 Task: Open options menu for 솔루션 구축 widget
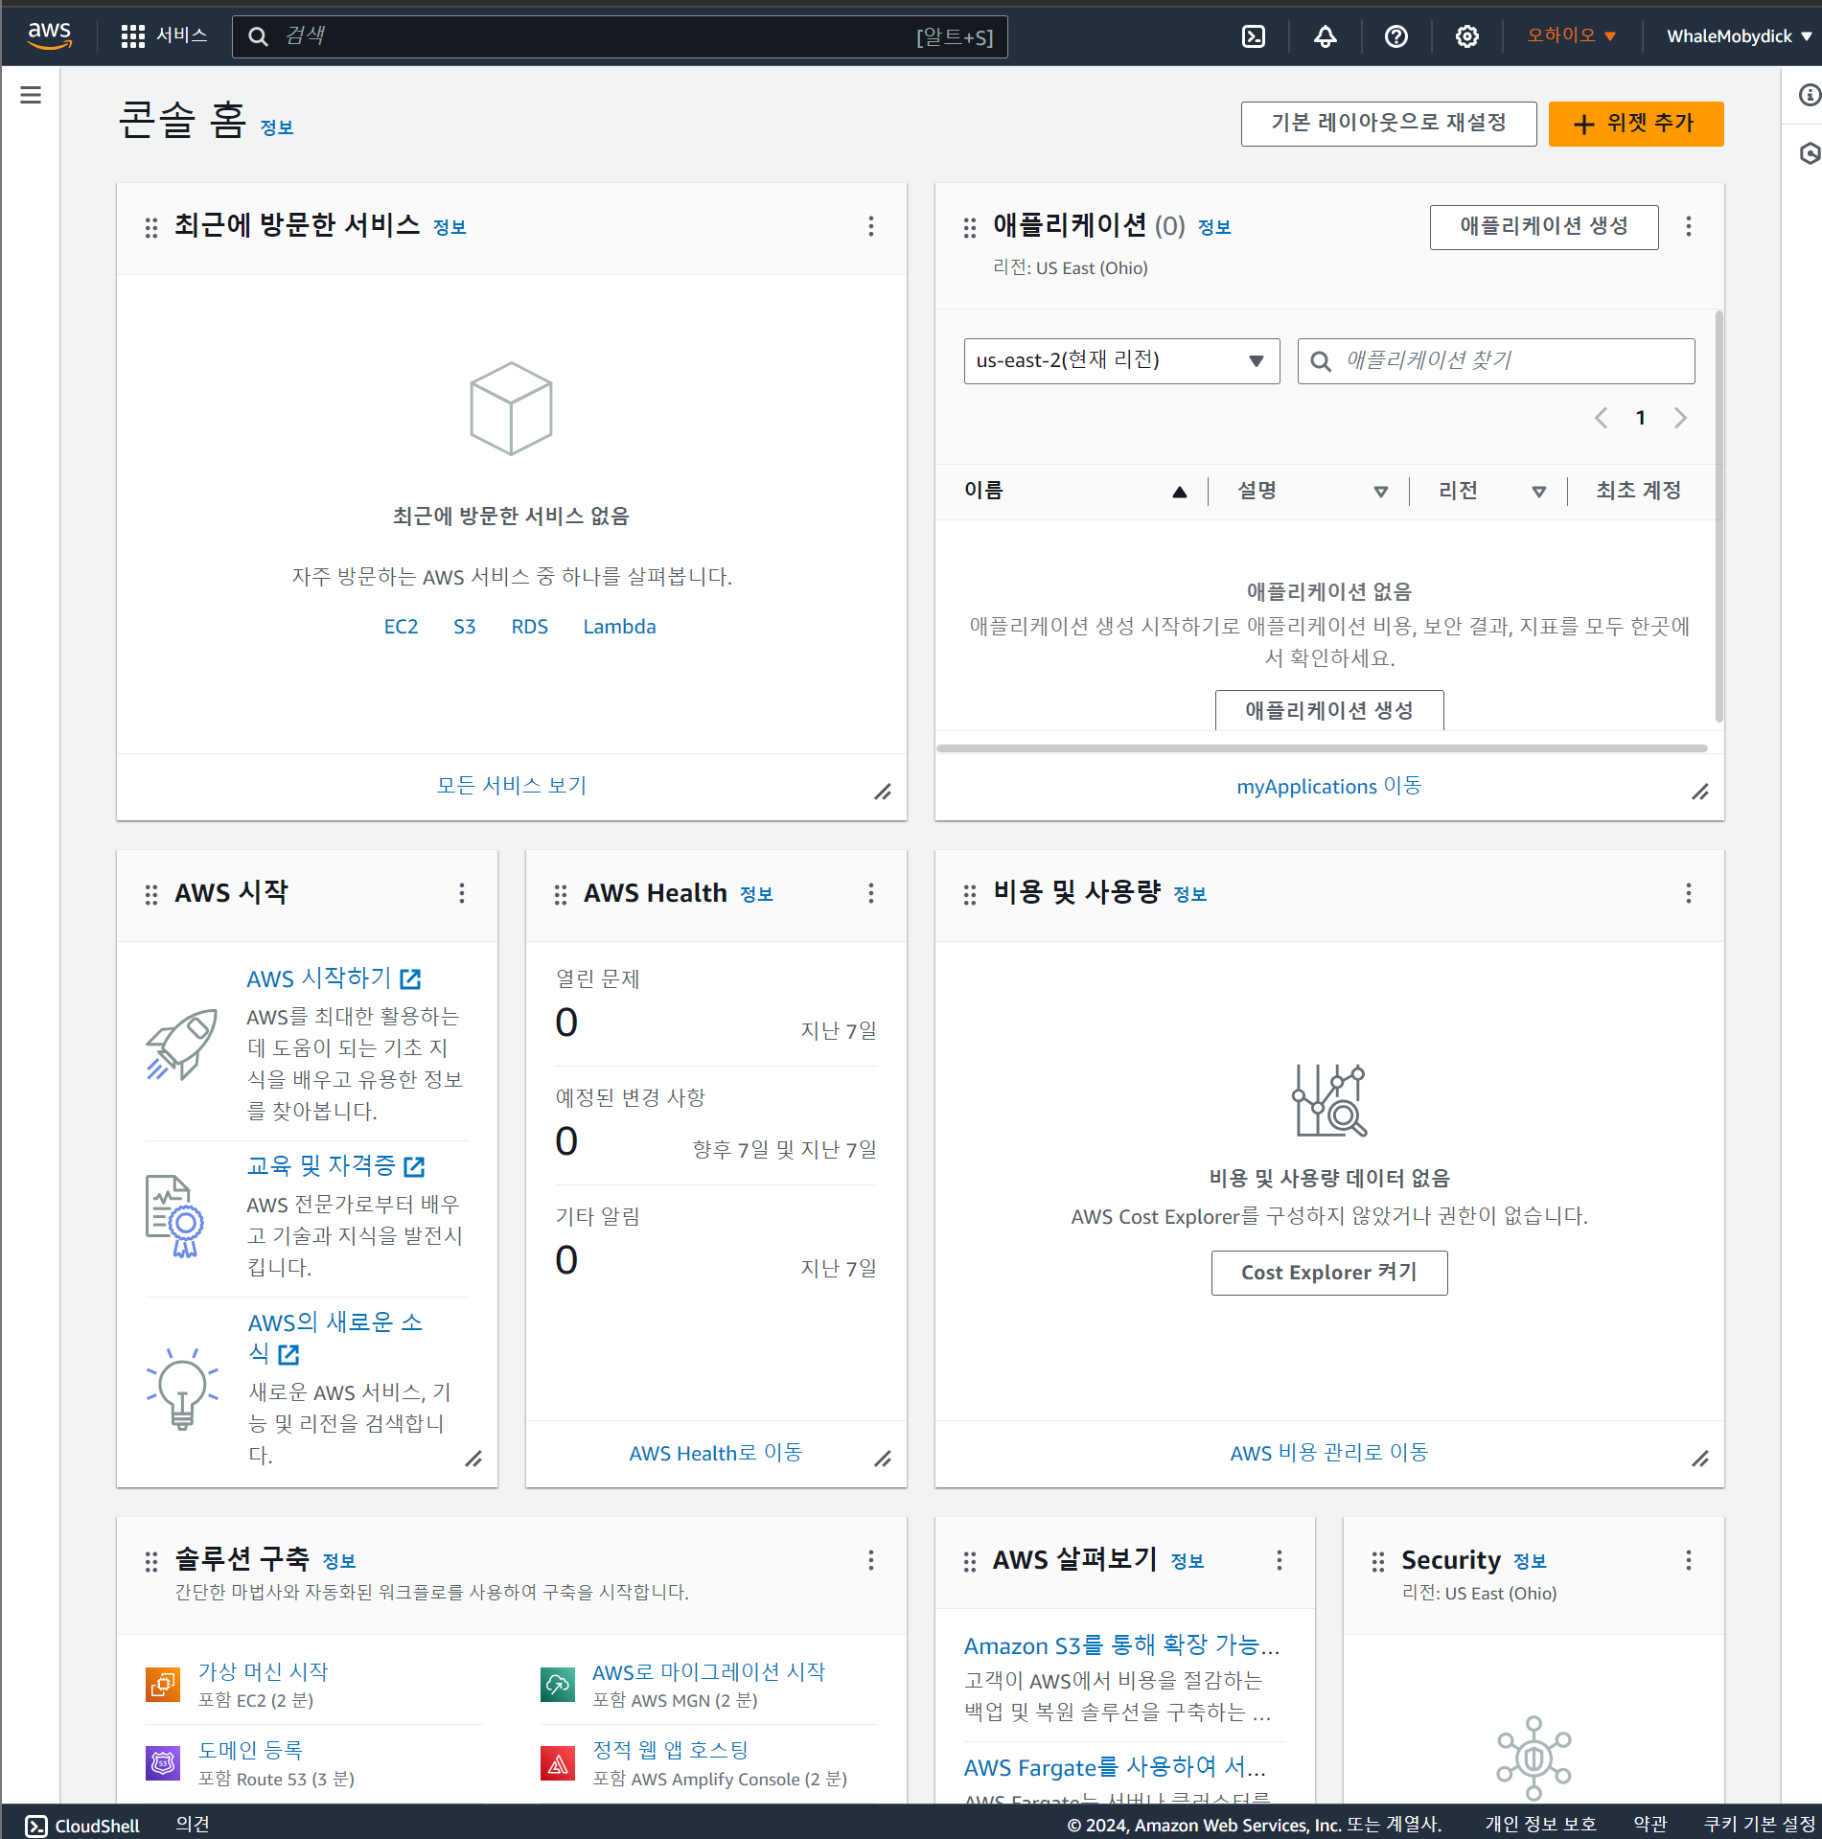click(x=870, y=1560)
